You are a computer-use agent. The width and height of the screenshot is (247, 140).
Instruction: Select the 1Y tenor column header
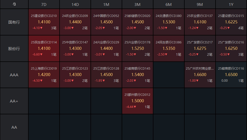pos(231,4)
